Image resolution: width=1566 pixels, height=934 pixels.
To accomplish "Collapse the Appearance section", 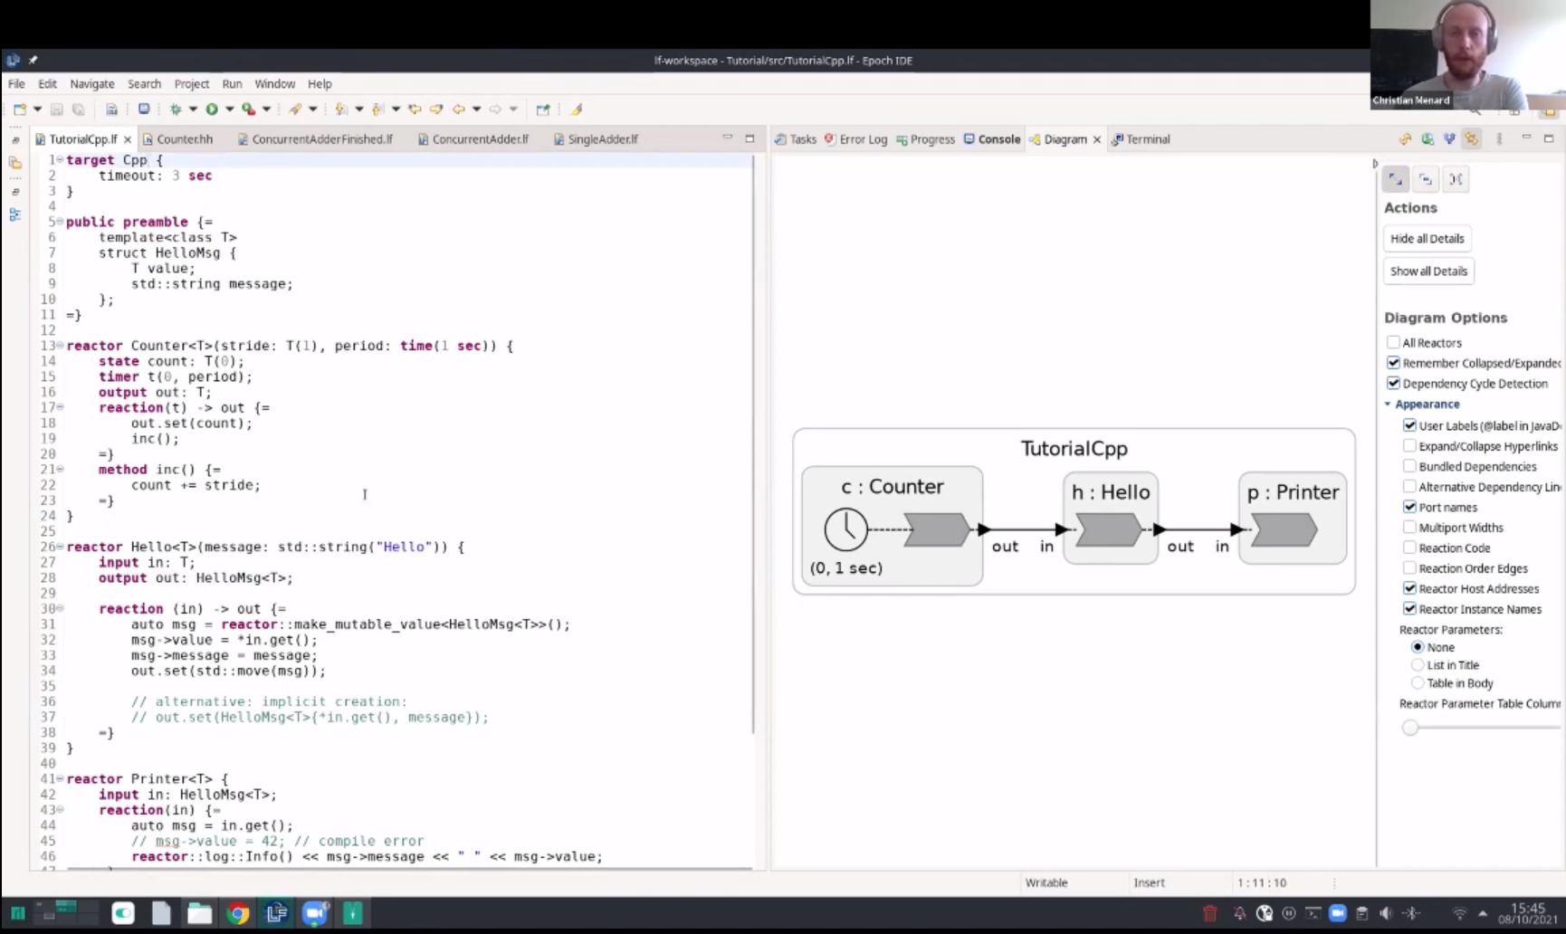I will click(1388, 405).
